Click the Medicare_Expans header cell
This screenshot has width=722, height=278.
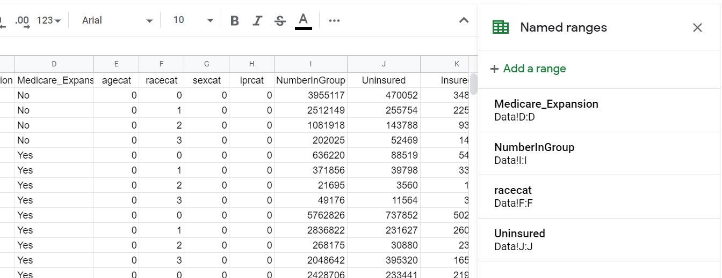(54, 80)
